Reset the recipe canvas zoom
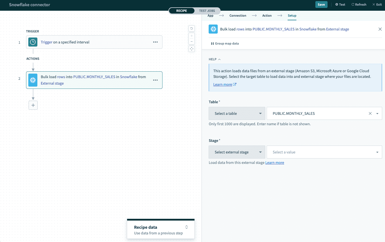This screenshot has height=242, width=385. [x=192, y=28]
